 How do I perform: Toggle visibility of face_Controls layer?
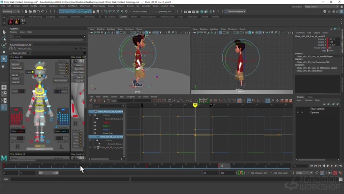(298, 109)
